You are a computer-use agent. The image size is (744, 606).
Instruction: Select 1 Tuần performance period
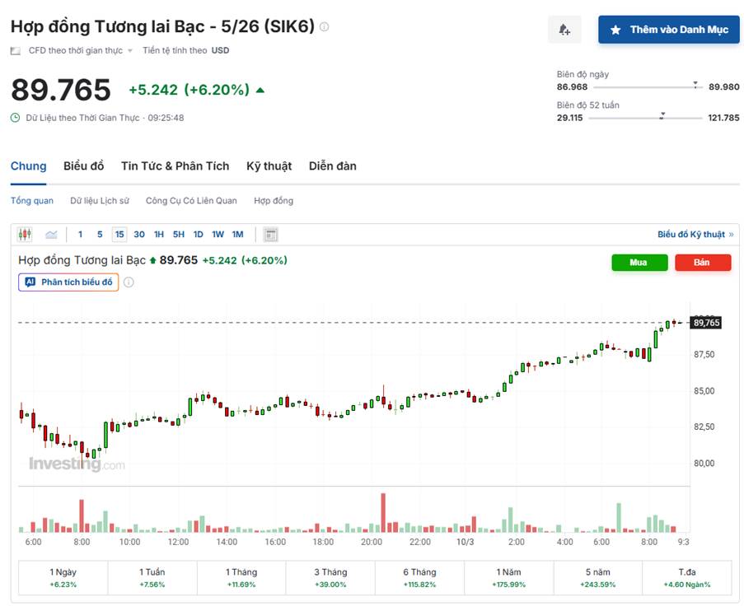152,577
